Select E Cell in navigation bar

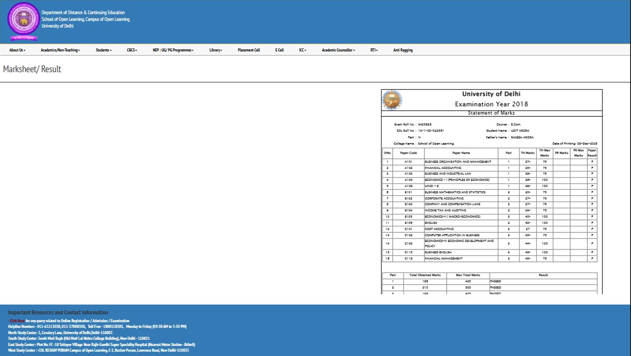point(279,50)
